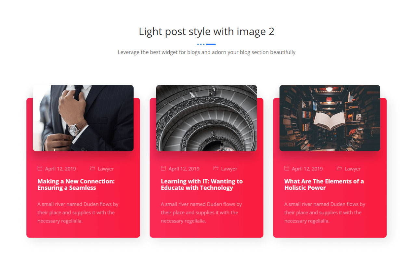This screenshot has width=416, height=267.
Task: Click April 12, 2019 date on second card
Action: [x=184, y=169]
